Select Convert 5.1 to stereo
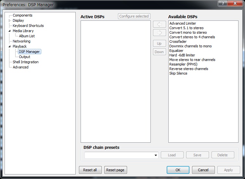245x179 pixels. (x=187, y=28)
